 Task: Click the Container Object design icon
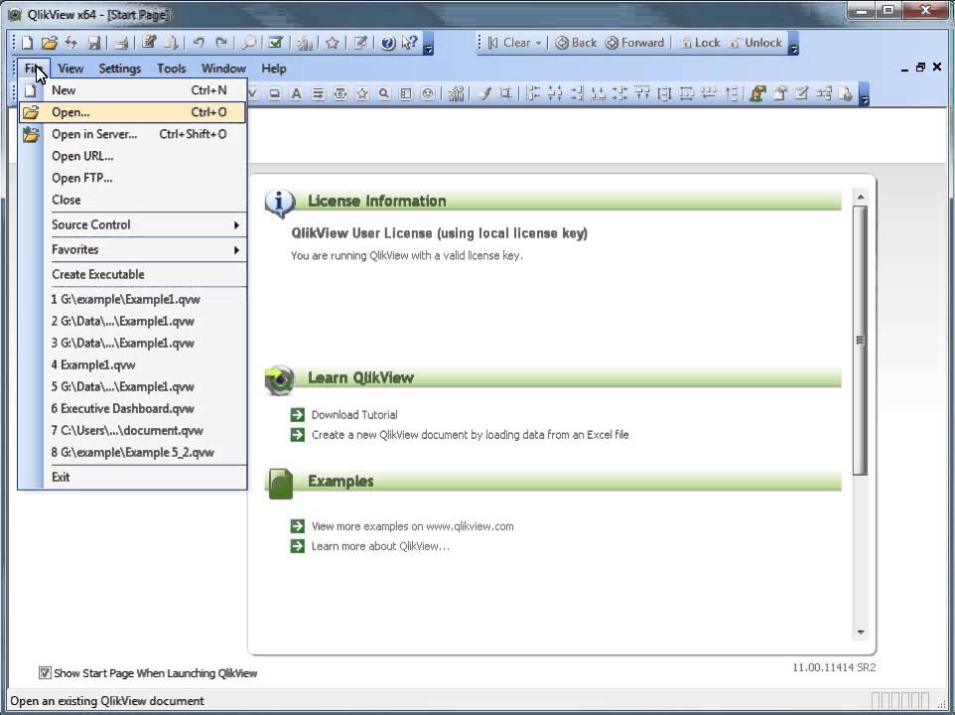[406, 93]
